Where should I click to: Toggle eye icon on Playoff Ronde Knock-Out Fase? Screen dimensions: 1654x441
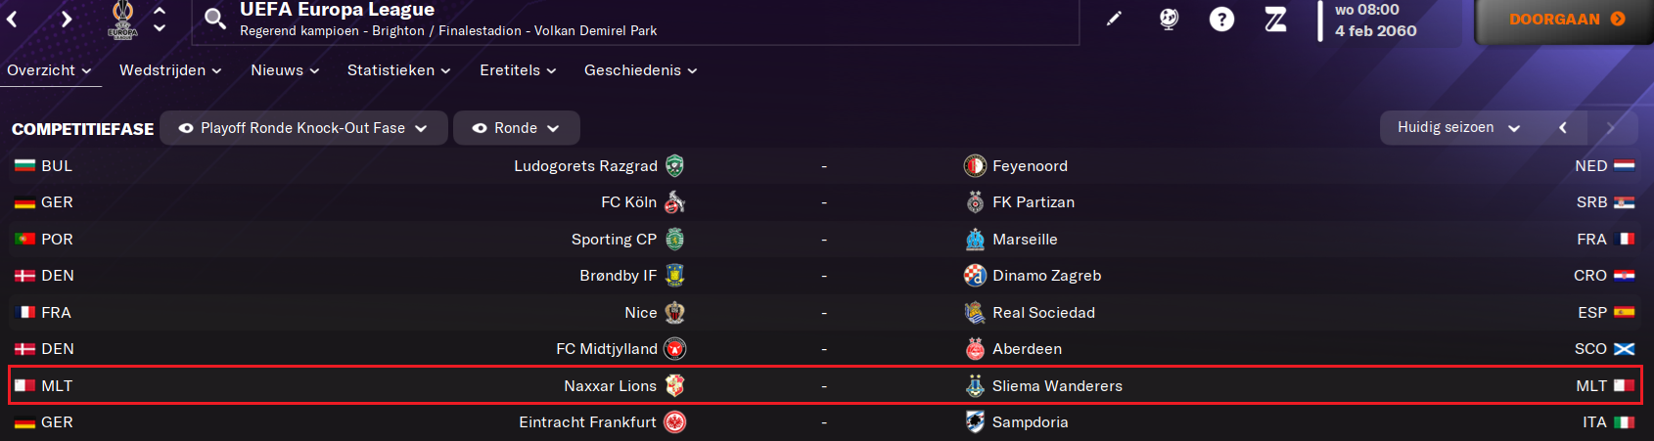[186, 128]
